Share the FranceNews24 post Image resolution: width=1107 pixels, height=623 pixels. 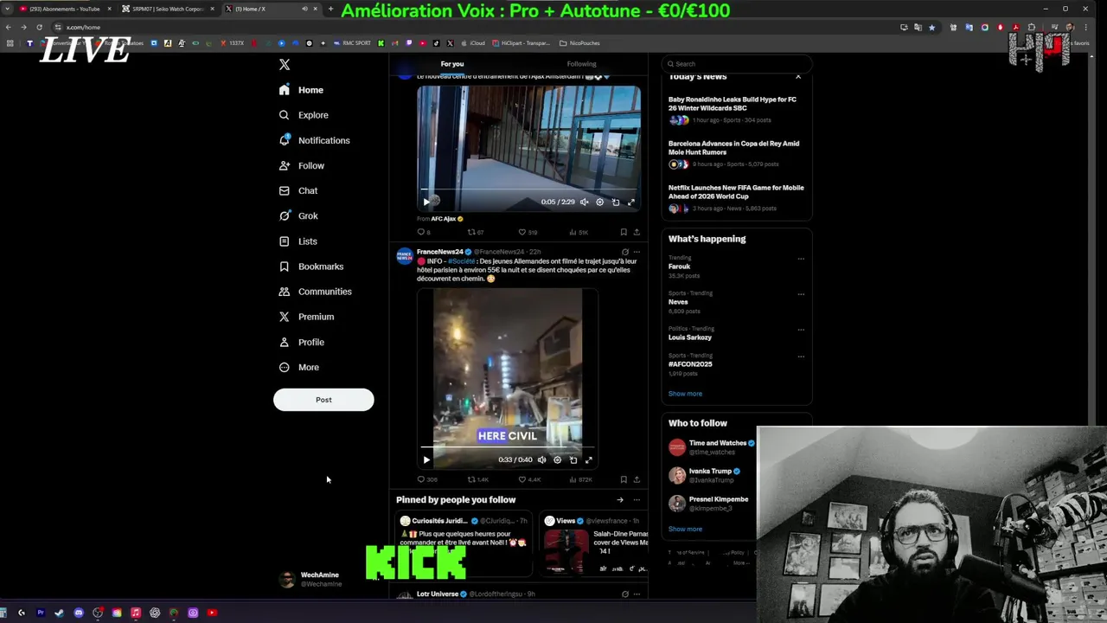pyautogui.click(x=637, y=479)
